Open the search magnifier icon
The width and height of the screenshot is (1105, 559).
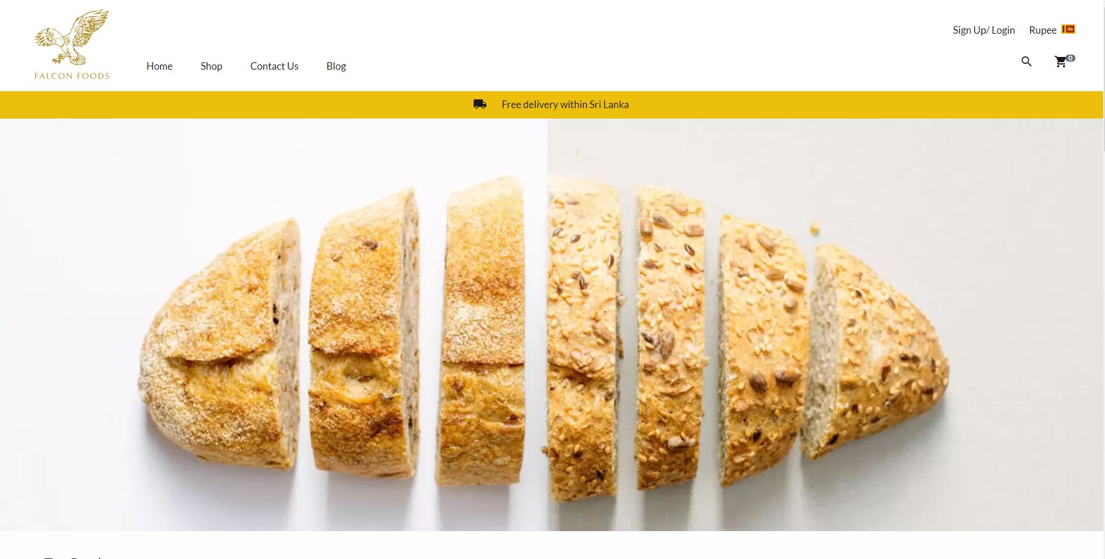[x=1027, y=62]
